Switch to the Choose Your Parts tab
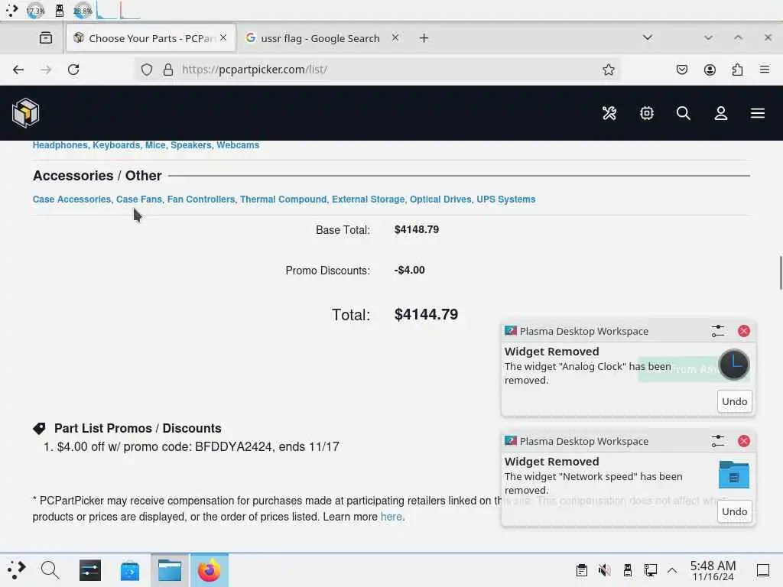Screen dimensions: 783x587 [151, 38]
